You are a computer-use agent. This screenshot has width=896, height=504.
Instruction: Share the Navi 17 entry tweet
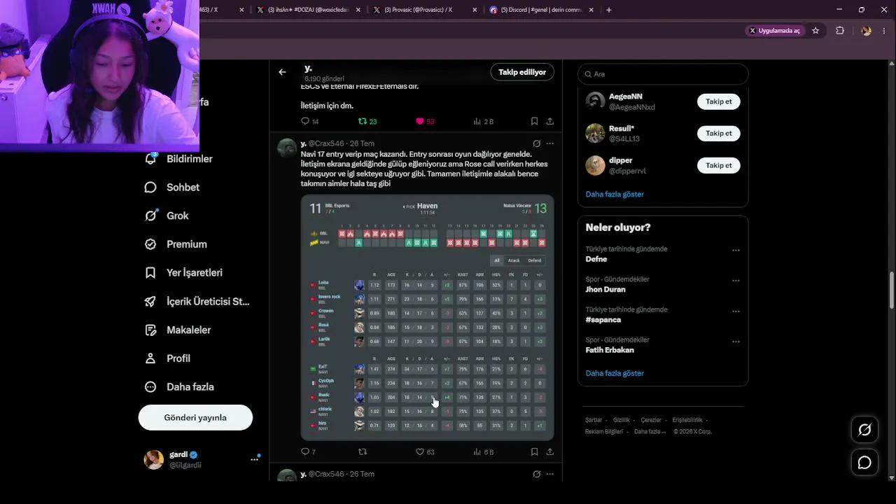[550, 452]
